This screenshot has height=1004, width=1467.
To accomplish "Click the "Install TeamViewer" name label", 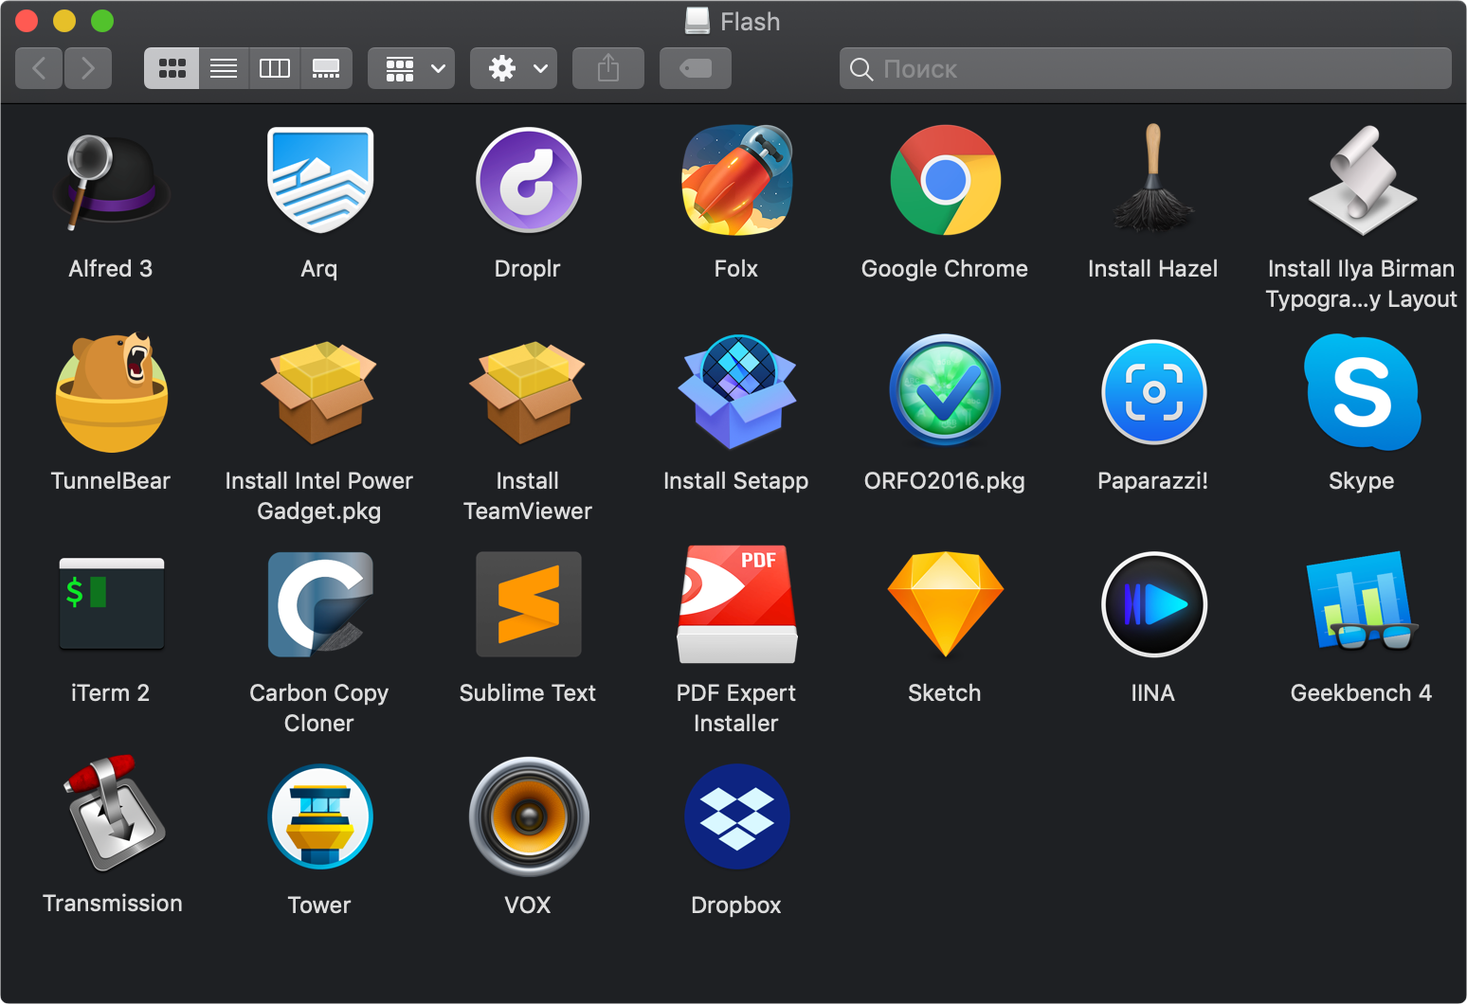I will (528, 496).
